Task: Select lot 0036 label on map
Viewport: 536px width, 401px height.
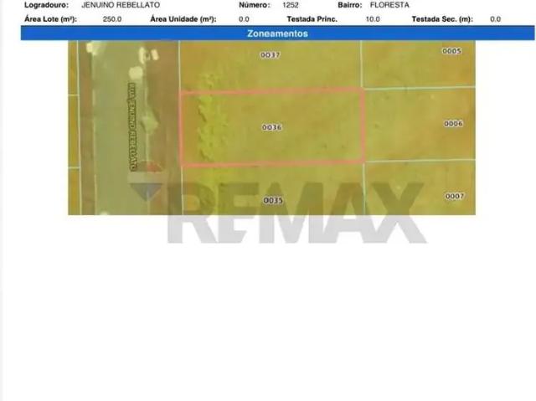Action: click(272, 127)
